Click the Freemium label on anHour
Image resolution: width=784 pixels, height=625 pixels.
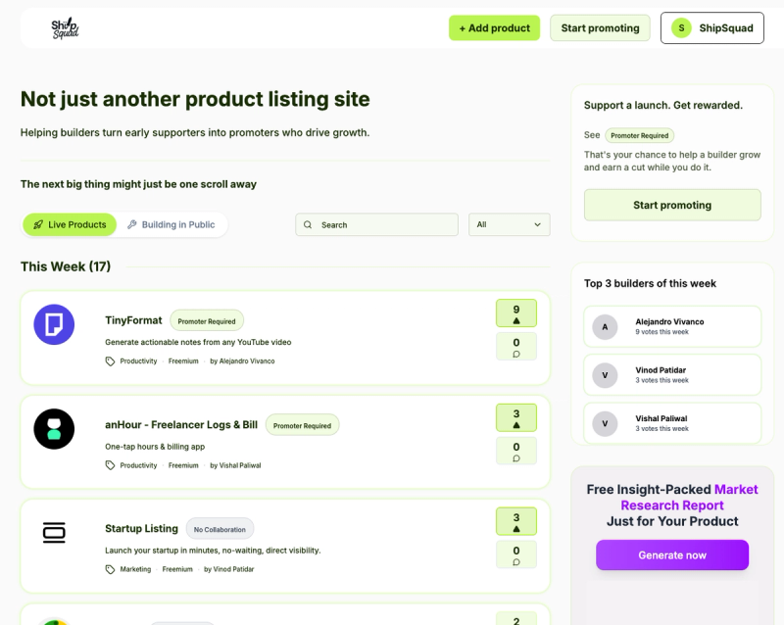183,465
